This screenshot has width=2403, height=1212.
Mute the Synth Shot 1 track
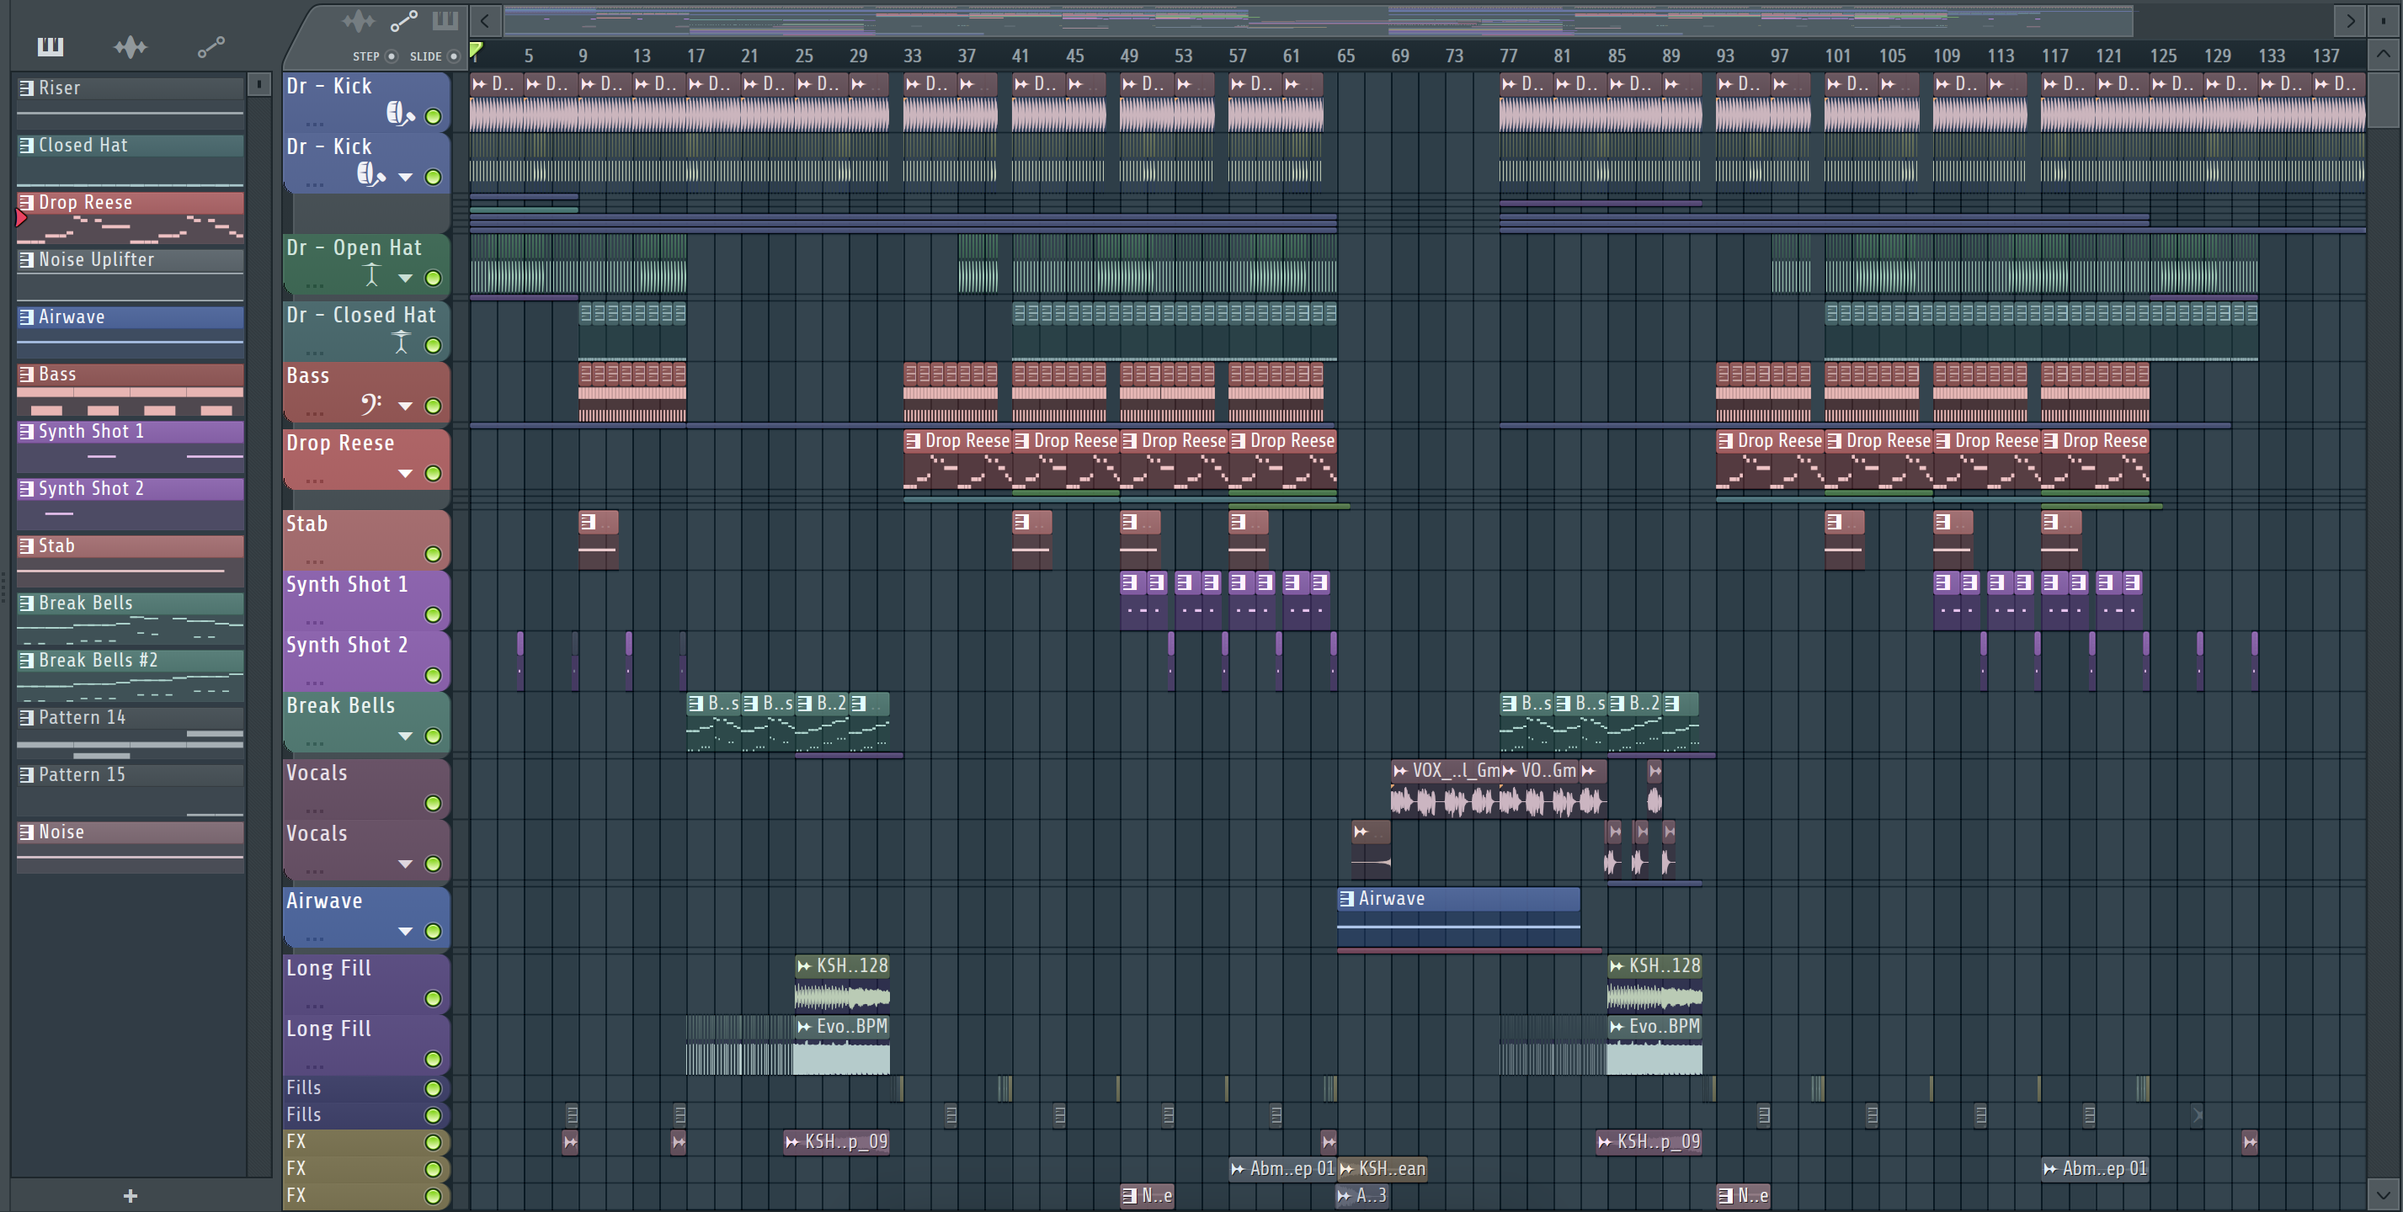[x=433, y=615]
